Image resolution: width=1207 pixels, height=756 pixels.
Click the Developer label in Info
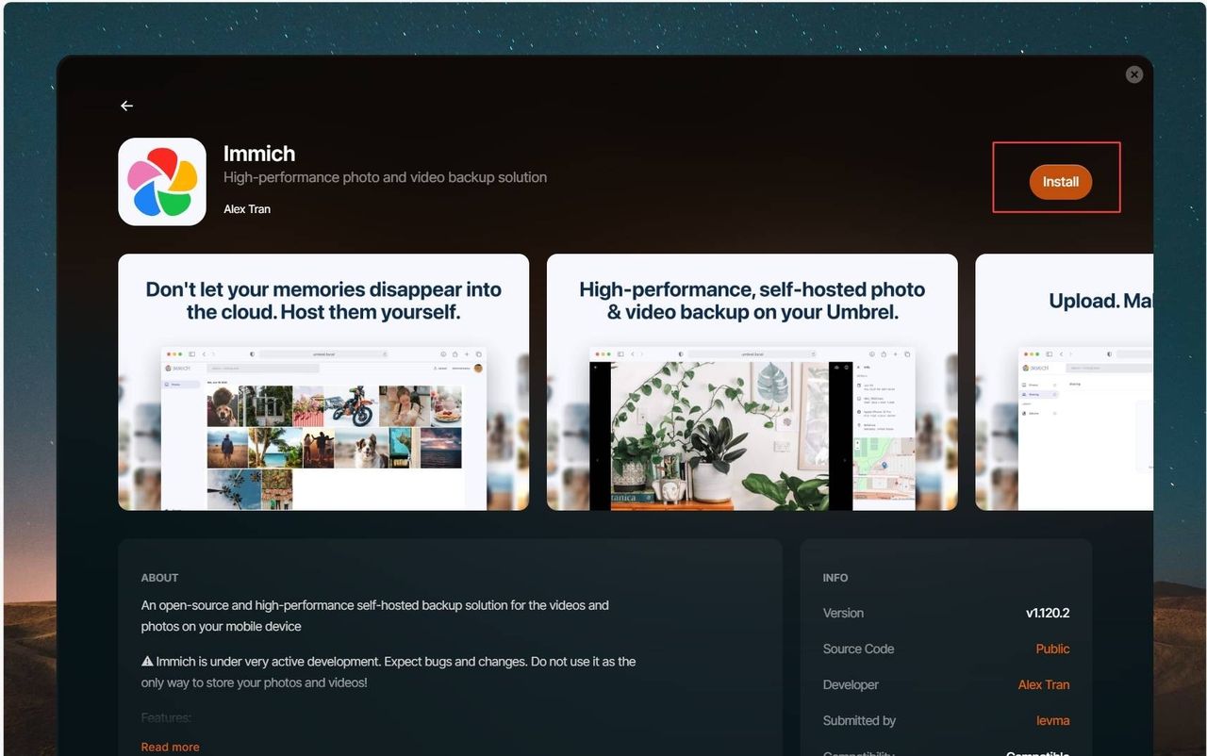(851, 684)
